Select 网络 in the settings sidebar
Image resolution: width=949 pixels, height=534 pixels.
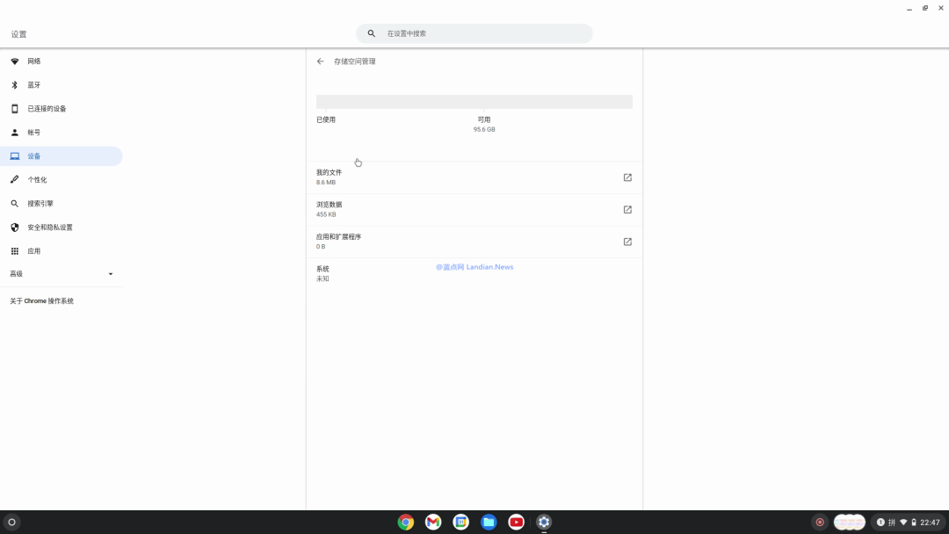point(62,61)
